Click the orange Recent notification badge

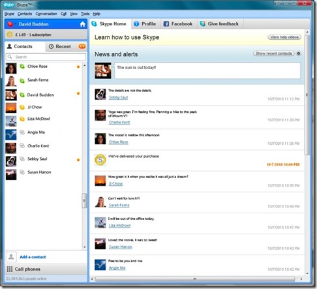[x=82, y=46]
